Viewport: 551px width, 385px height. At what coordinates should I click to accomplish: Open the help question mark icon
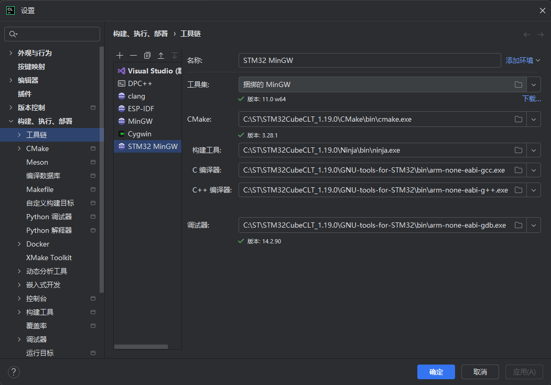14,372
